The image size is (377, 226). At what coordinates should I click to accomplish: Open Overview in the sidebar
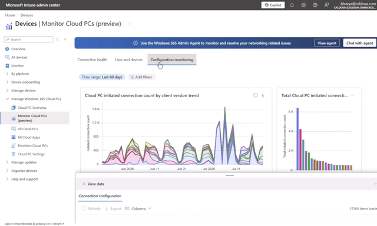[18, 49]
